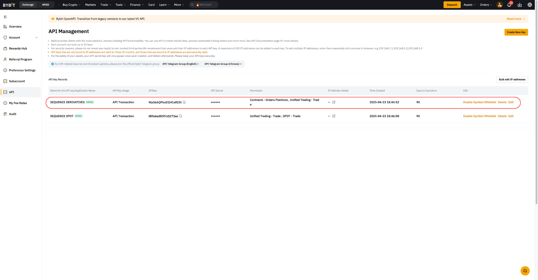538x280 pixels.
Task: Delete the SEQUENCE SPOT key
Action: tap(502, 116)
